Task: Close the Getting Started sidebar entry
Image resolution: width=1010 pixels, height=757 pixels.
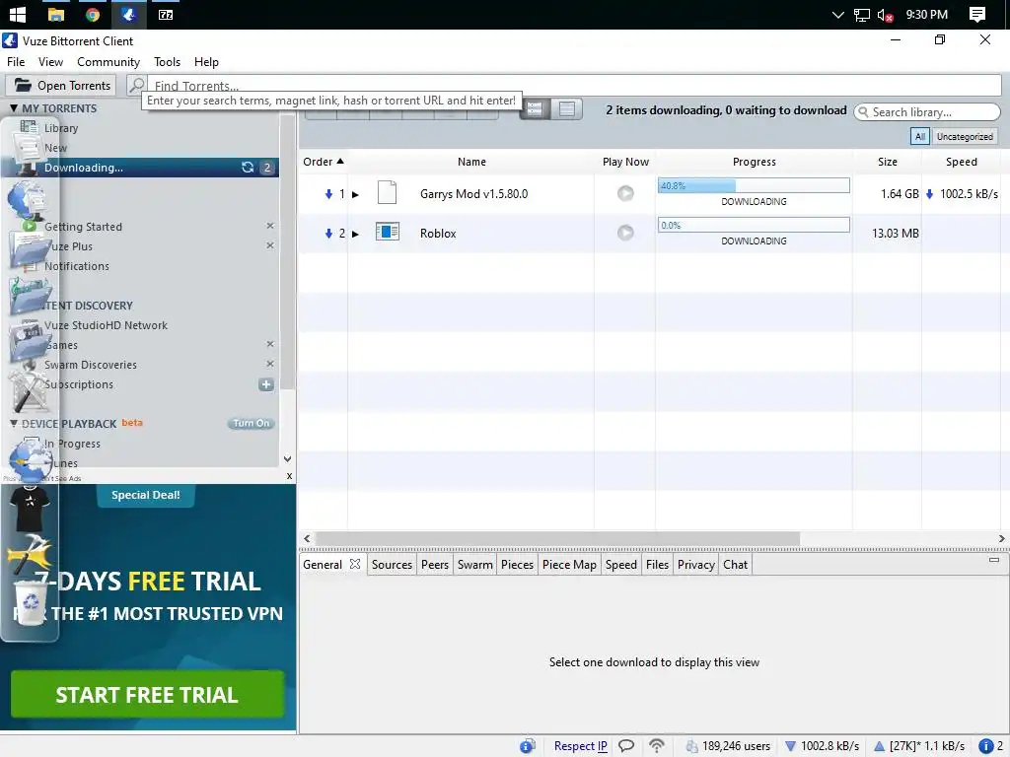Action: pyautogui.click(x=270, y=226)
